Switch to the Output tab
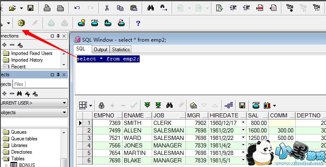The height and width of the screenshot is (167, 326). [100, 50]
